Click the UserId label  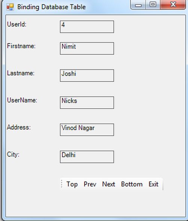[x=17, y=24]
